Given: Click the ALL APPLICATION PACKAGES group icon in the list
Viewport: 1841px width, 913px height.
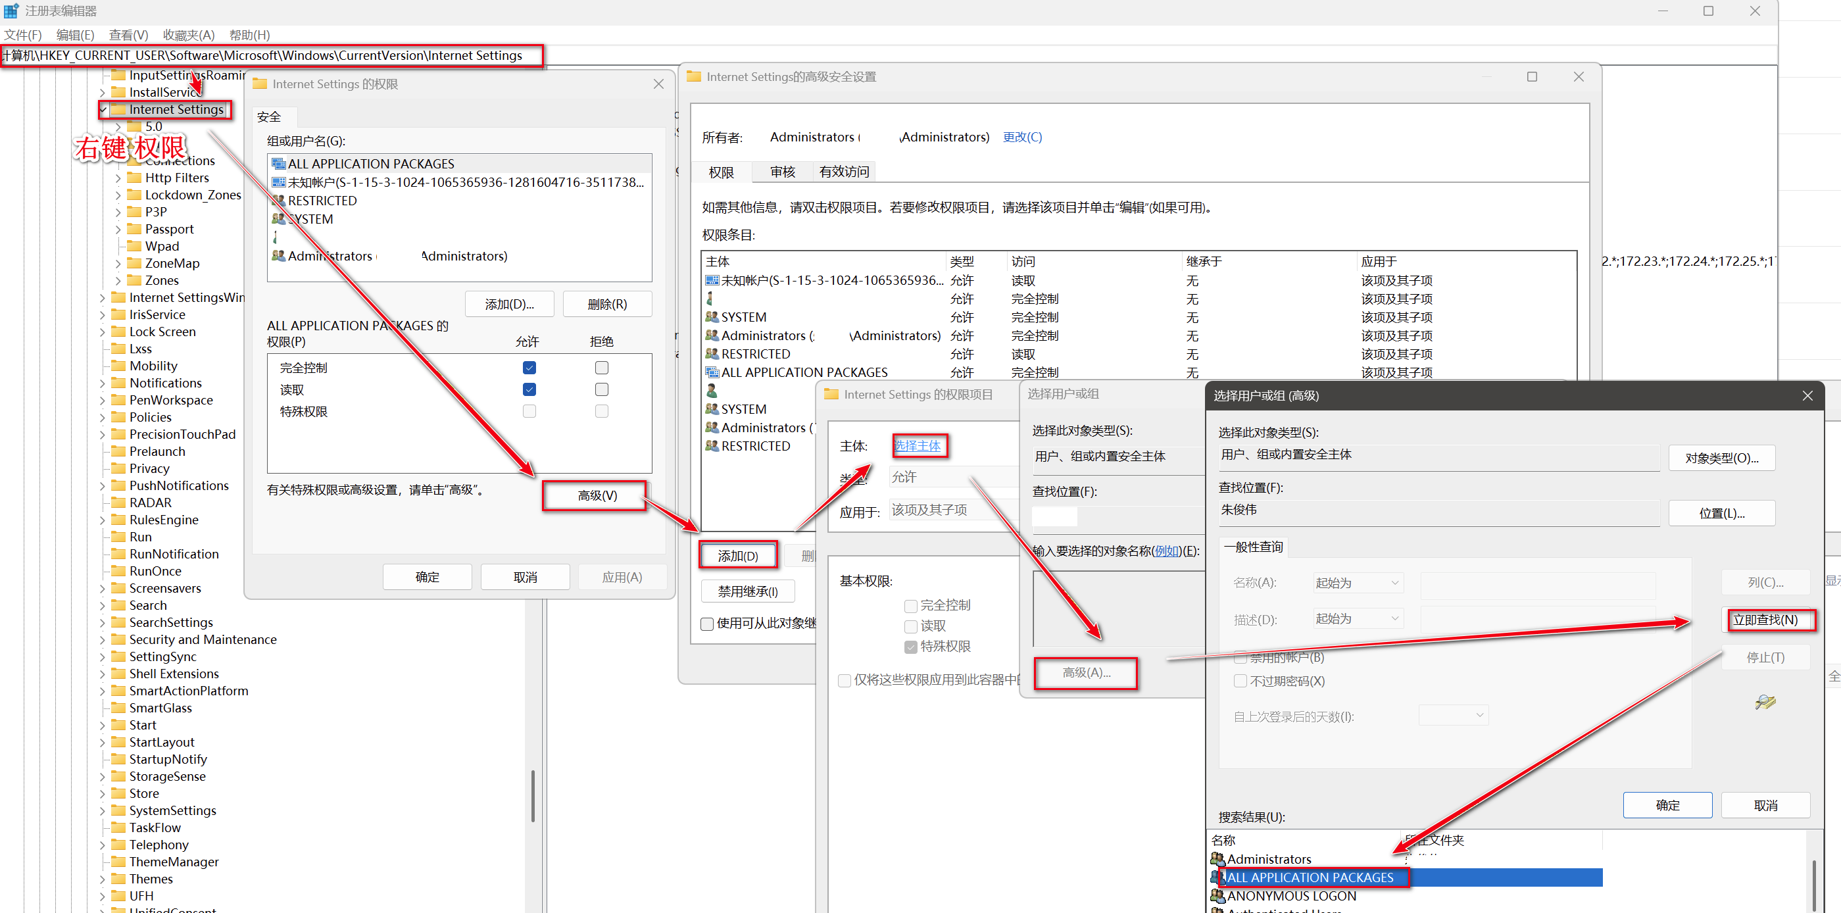Looking at the screenshot, I should click(279, 164).
